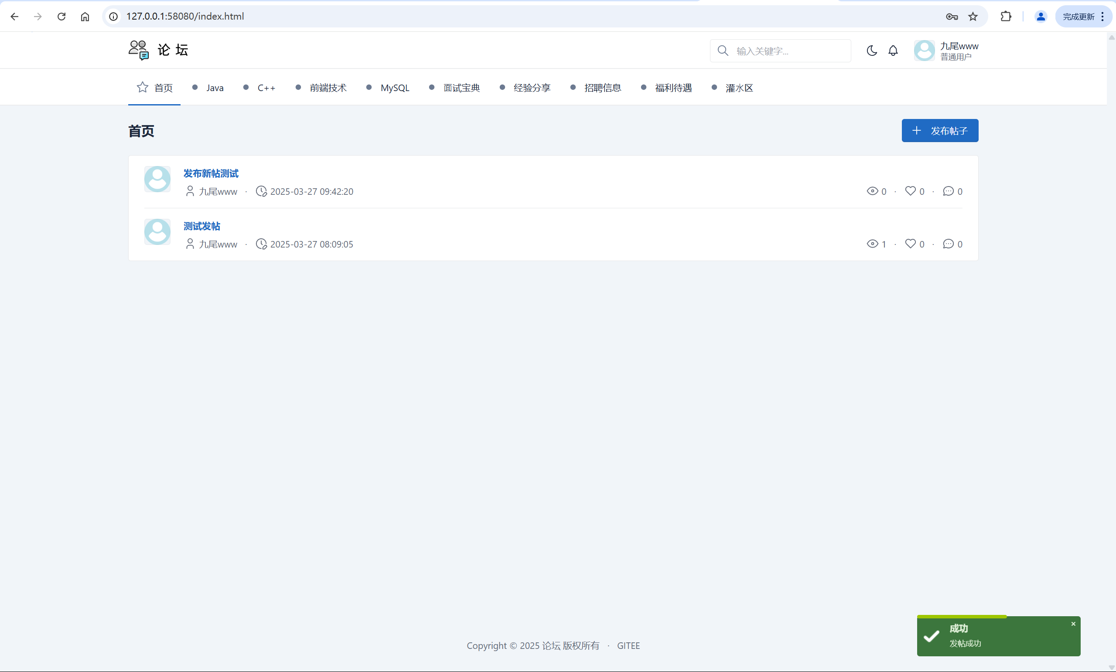Open the GITEE footer link
Image resolution: width=1116 pixels, height=672 pixels.
628,646
